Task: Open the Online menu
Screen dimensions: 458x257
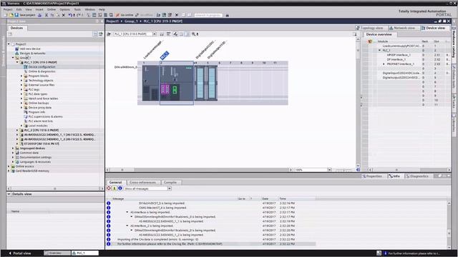Action: pos(51,9)
